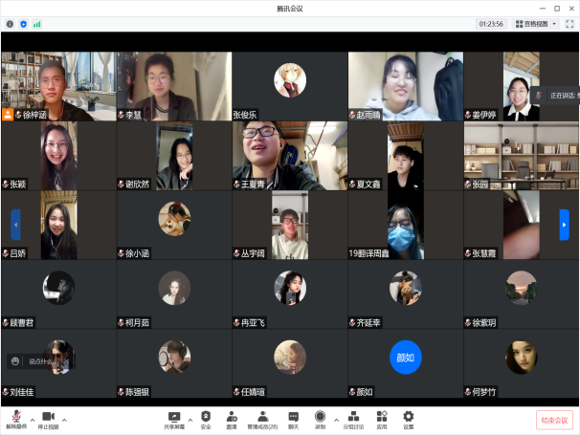Image resolution: width=580 pixels, height=435 pixels.
Task: Expand the audio options arrow beside microphone
Action: pos(33,419)
